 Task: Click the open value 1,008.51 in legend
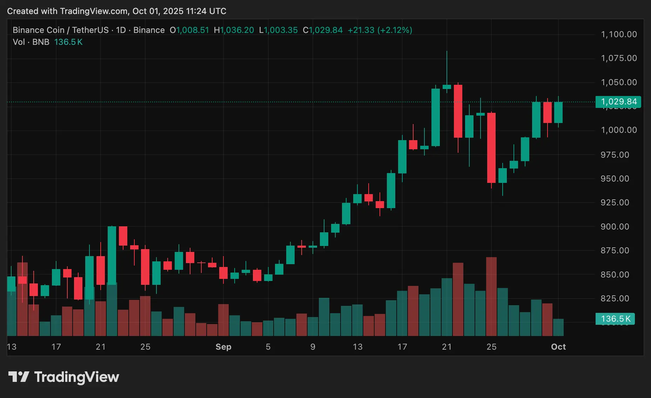coord(192,30)
